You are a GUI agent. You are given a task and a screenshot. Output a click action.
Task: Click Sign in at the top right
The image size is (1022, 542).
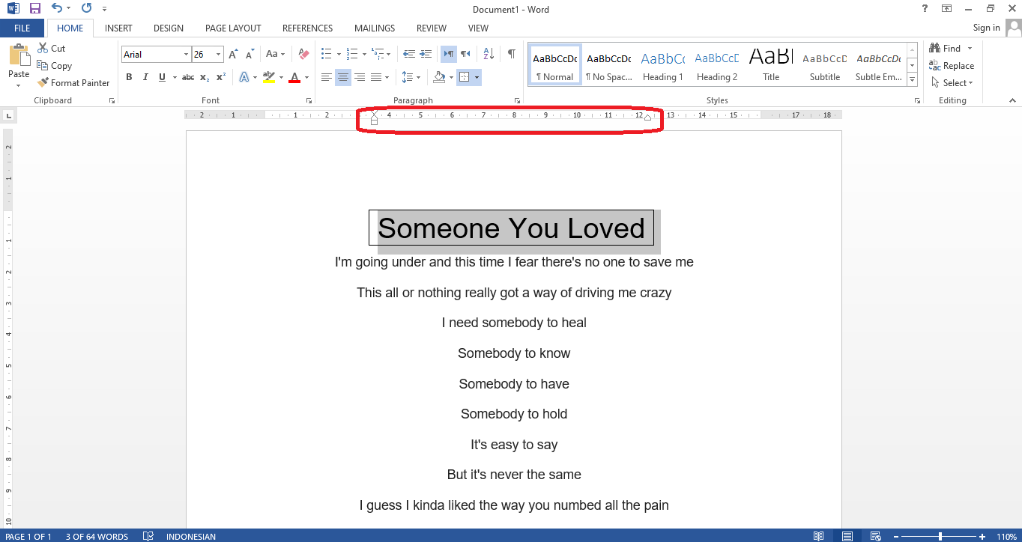pos(986,28)
